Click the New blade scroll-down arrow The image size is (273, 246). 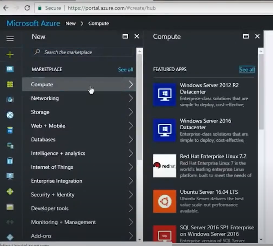click(x=139, y=239)
